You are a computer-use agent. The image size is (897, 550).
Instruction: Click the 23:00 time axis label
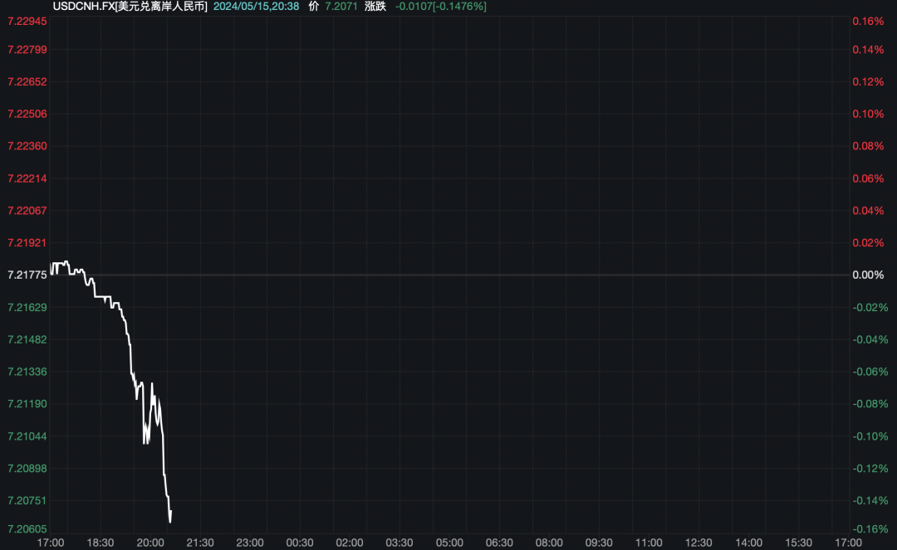[x=250, y=543]
